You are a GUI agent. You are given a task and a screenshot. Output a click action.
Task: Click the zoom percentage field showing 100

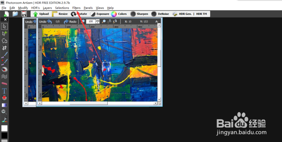point(91,21)
